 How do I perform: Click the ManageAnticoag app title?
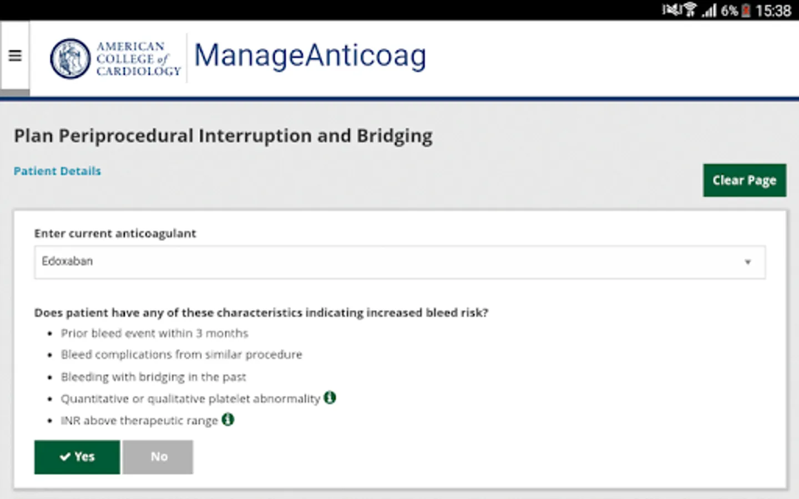pos(310,57)
